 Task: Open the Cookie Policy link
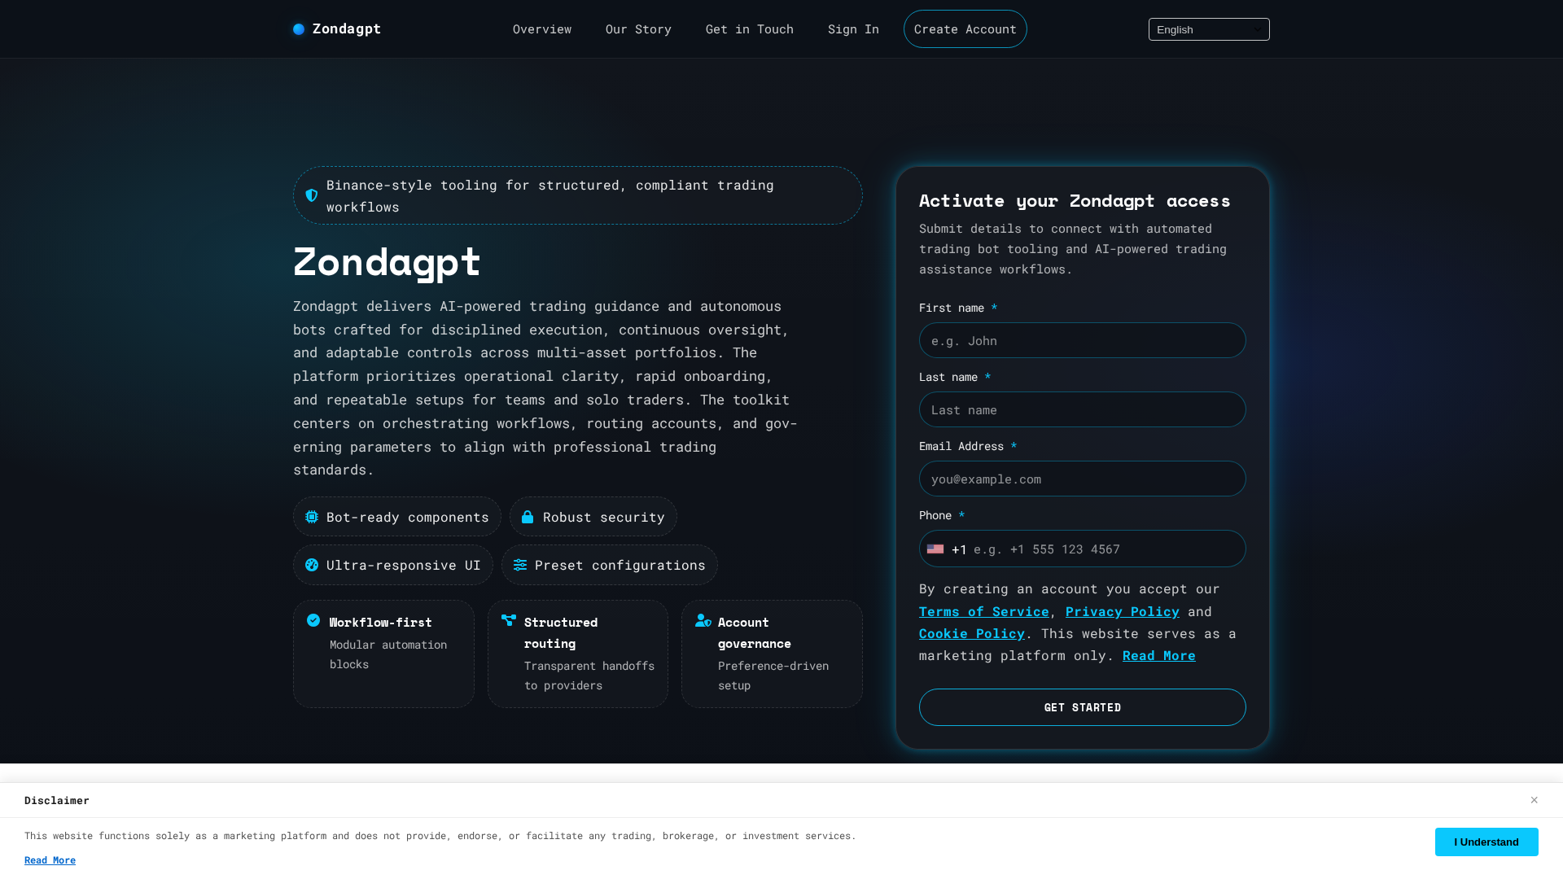click(972, 633)
